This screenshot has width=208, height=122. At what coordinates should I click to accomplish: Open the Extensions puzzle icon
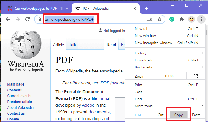pos(181,20)
